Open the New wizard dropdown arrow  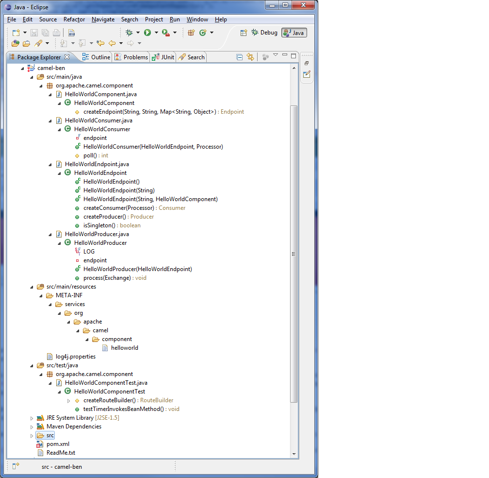(25, 33)
